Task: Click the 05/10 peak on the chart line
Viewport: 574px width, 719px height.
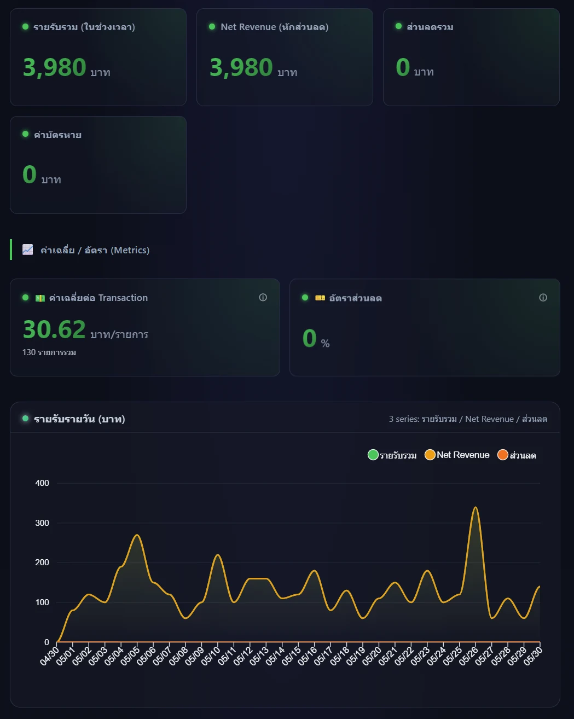Action: click(x=218, y=555)
